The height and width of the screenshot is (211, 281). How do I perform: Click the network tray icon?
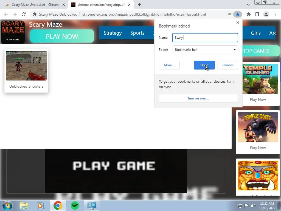pos(240,206)
